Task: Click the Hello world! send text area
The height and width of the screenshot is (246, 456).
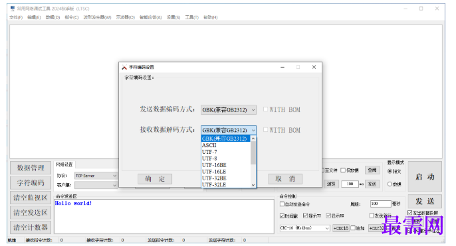Action: click(164, 216)
